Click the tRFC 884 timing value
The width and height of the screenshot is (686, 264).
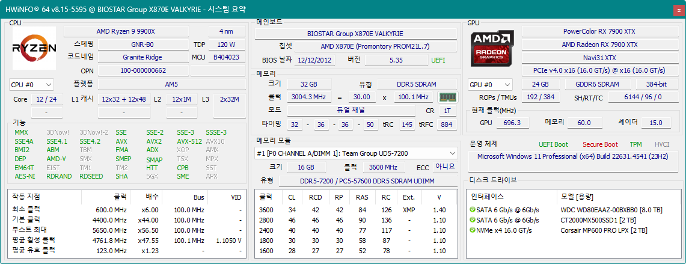tap(446, 124)
